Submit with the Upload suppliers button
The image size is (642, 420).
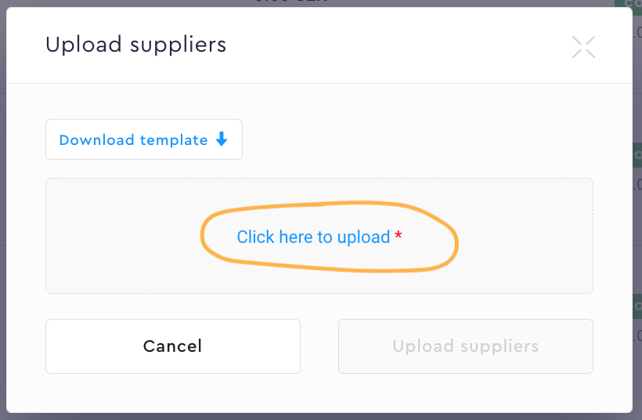click(465, 346)
